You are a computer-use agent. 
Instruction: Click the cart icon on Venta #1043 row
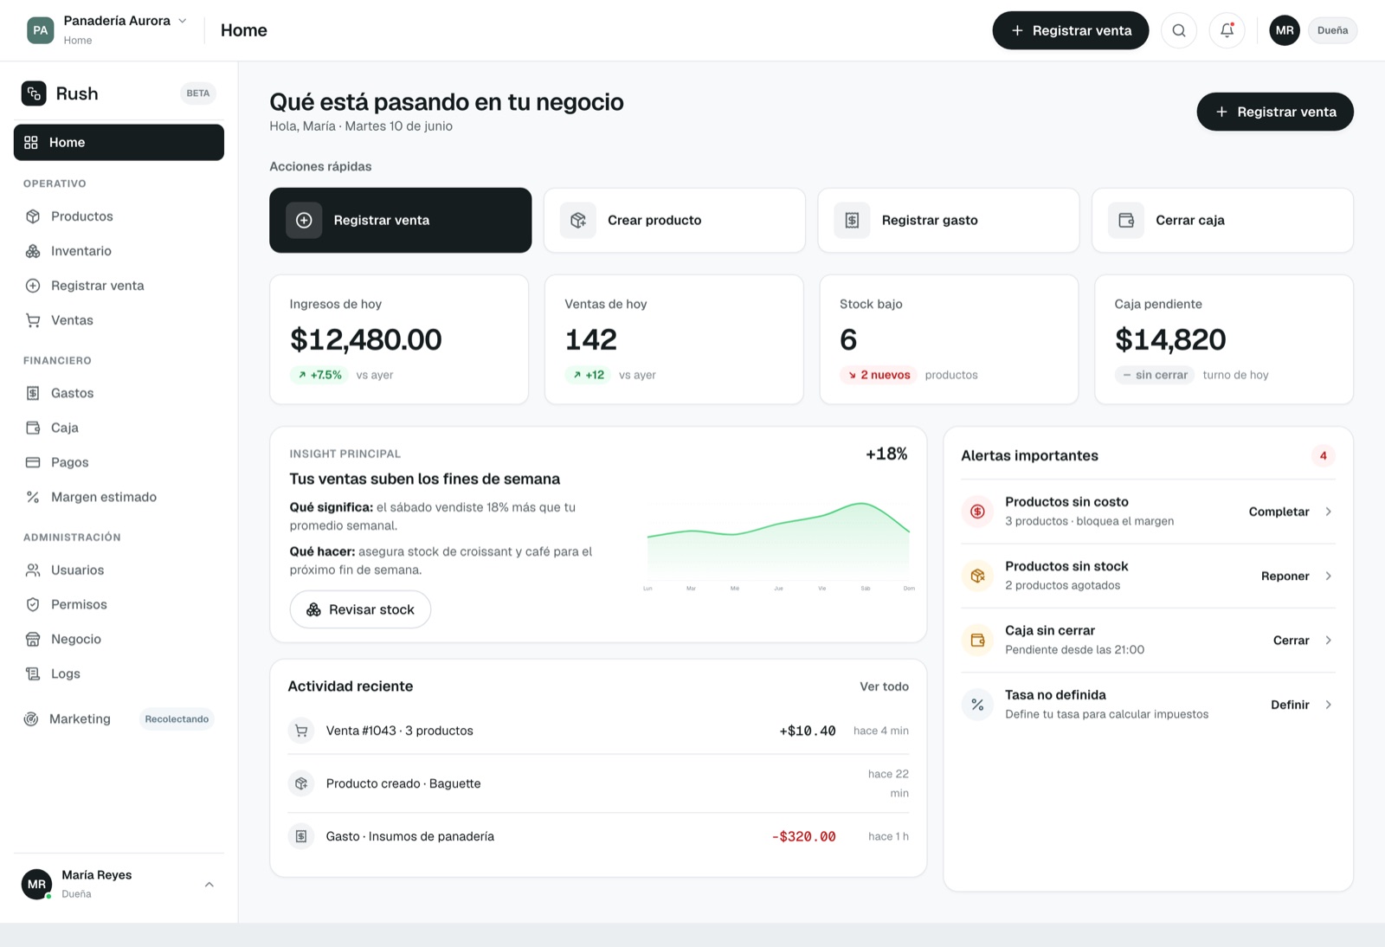click(x=301, y=731)
